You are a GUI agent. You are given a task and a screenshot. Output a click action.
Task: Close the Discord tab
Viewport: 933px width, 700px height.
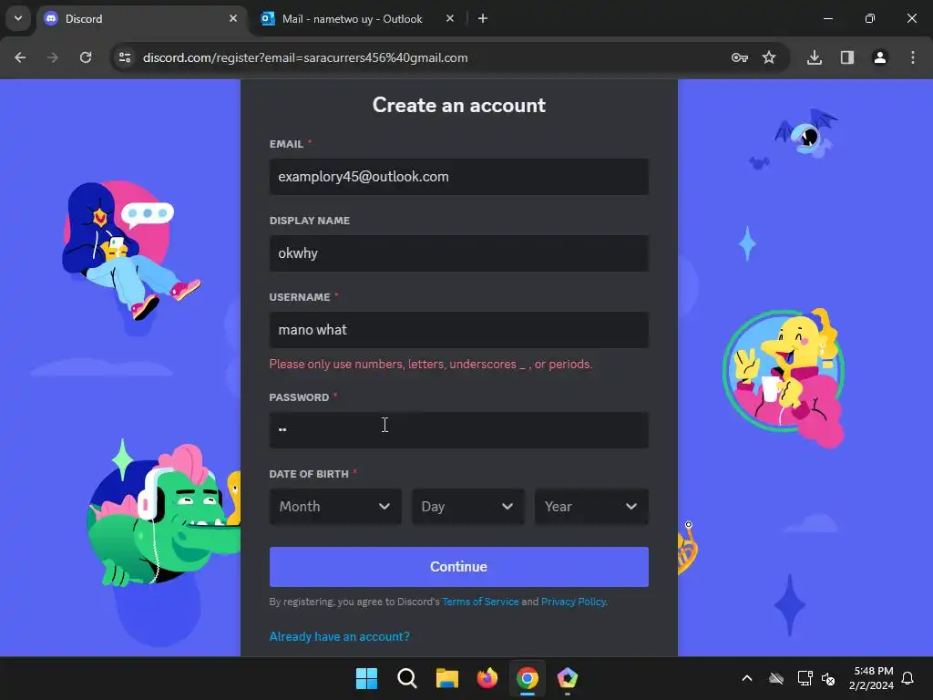[233, 18]
